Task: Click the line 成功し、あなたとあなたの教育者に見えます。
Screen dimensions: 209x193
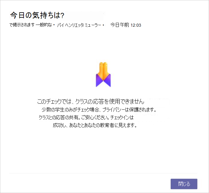Action: [95, 125]
